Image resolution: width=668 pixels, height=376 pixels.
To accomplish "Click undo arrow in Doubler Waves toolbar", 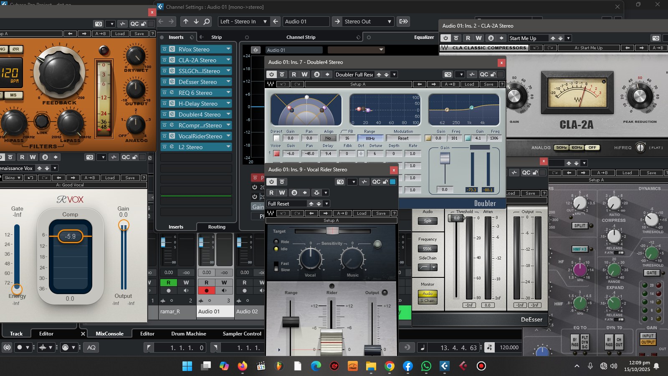I will (x=283, y=84).
